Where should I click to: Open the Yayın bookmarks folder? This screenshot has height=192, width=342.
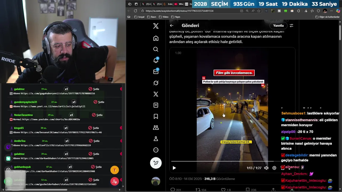tap(176, 17)
